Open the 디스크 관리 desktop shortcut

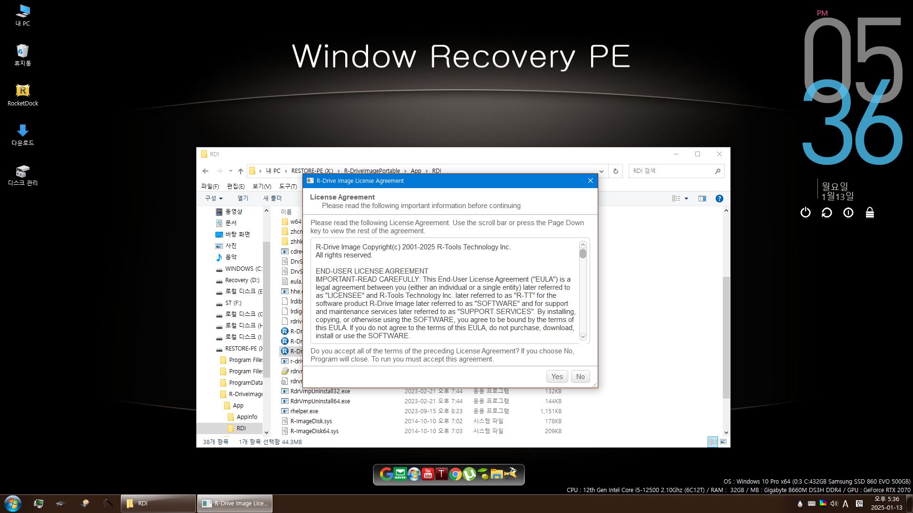(22, 175)
